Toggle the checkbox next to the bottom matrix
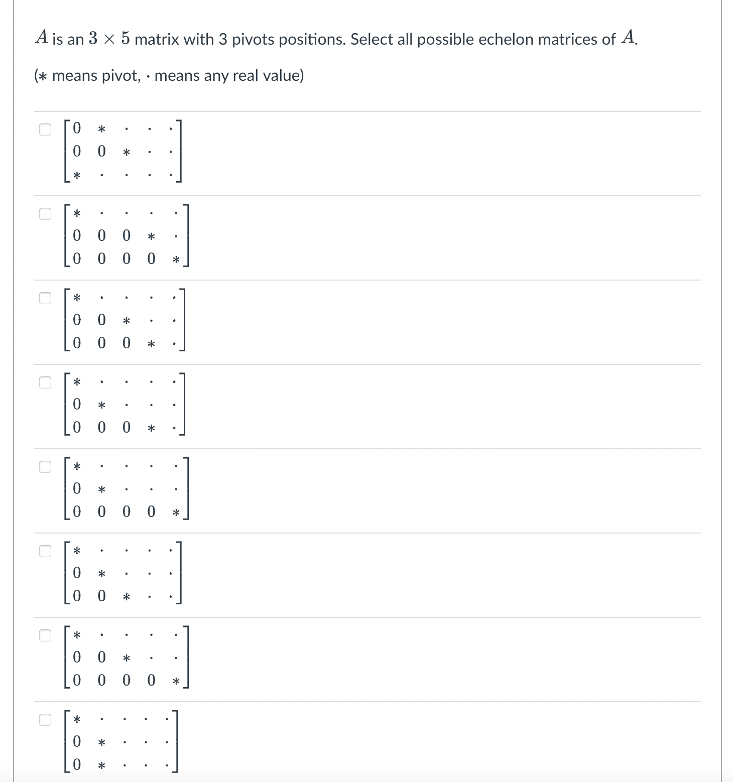 (x=44, y=719)
